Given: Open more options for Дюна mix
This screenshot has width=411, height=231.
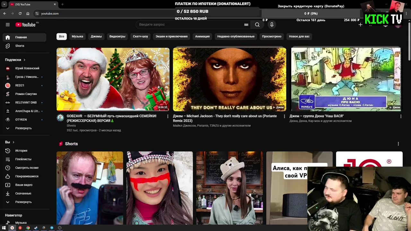Looking at the screenshot, I should tap(401, 116).
